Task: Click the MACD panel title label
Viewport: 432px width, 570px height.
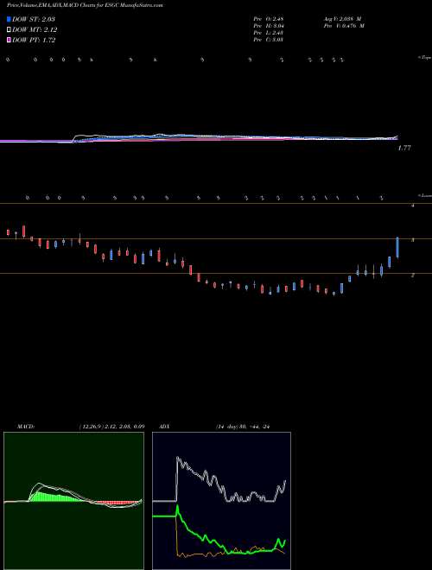Action: point(26,427)
